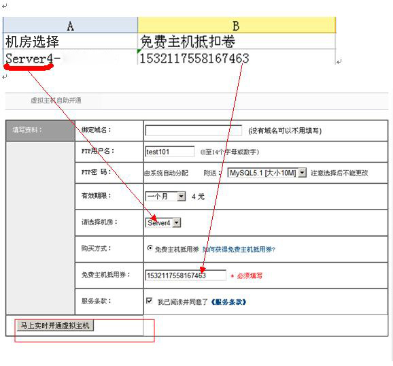Click the 机房选择 cell
393x366 pixels.
pos(71,41)
